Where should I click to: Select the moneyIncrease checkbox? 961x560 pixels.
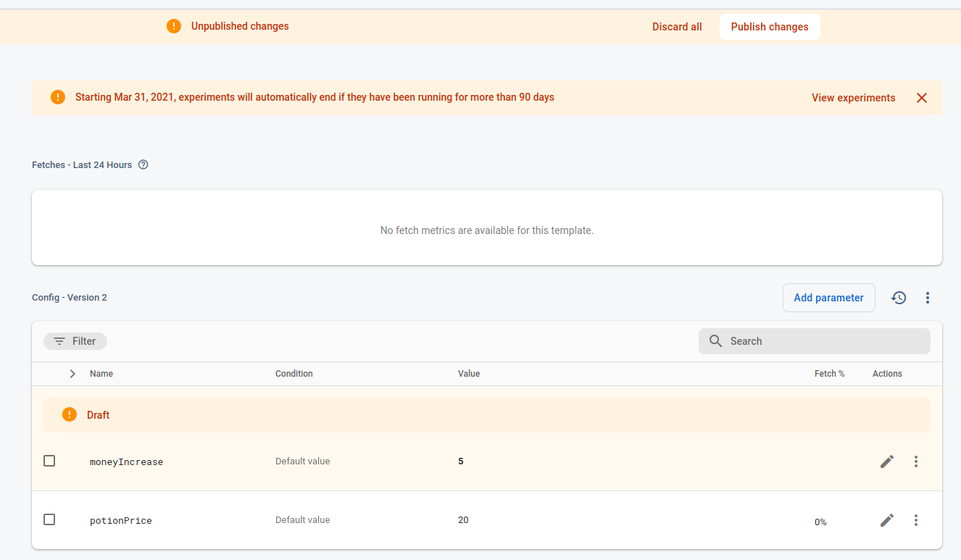[x=49, y=461]
